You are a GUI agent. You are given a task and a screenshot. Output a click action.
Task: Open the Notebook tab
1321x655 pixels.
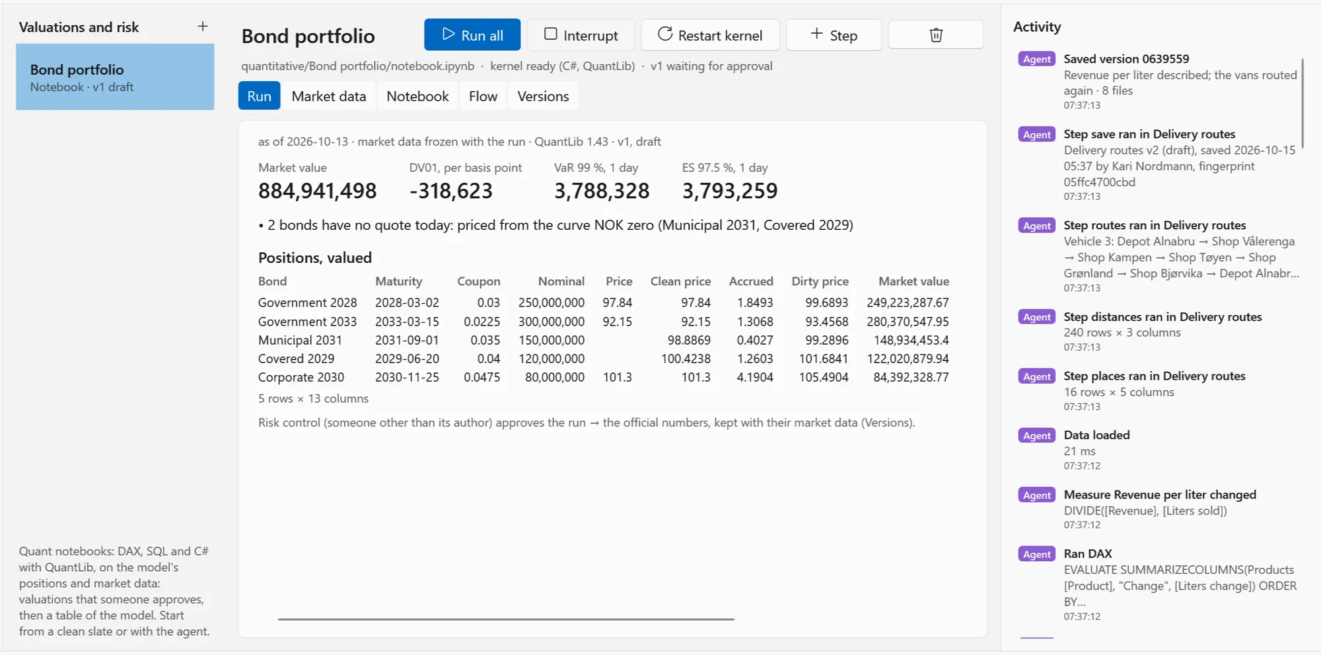[417, 96]
